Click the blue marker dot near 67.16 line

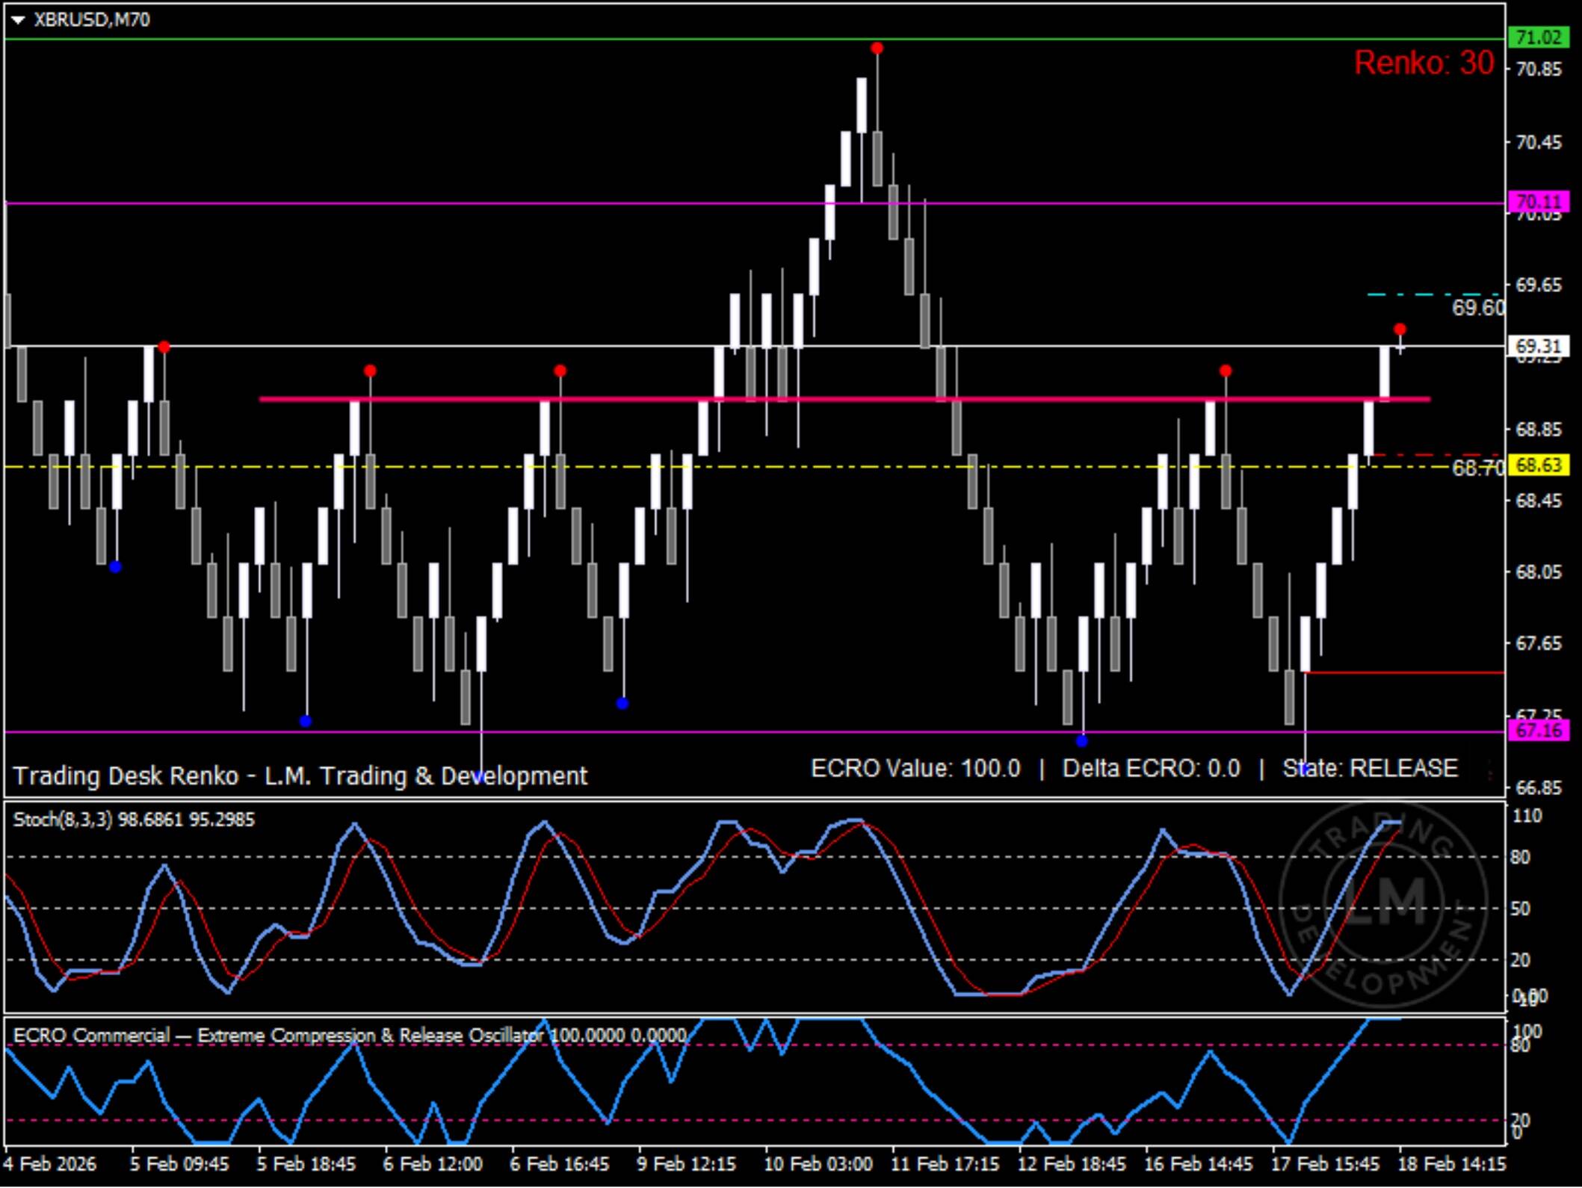click(1081, 741)
